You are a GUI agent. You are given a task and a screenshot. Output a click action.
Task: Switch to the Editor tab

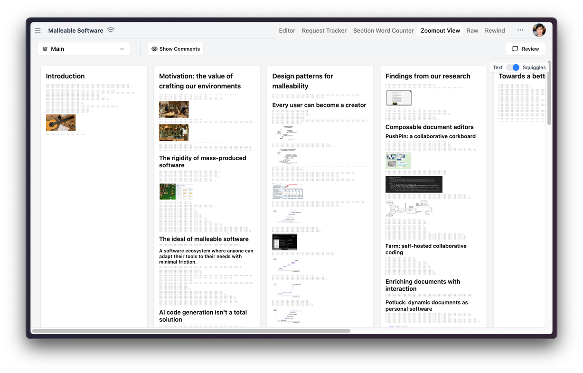tap(287, 30)
